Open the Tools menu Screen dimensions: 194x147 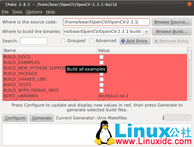pos(17,12)
